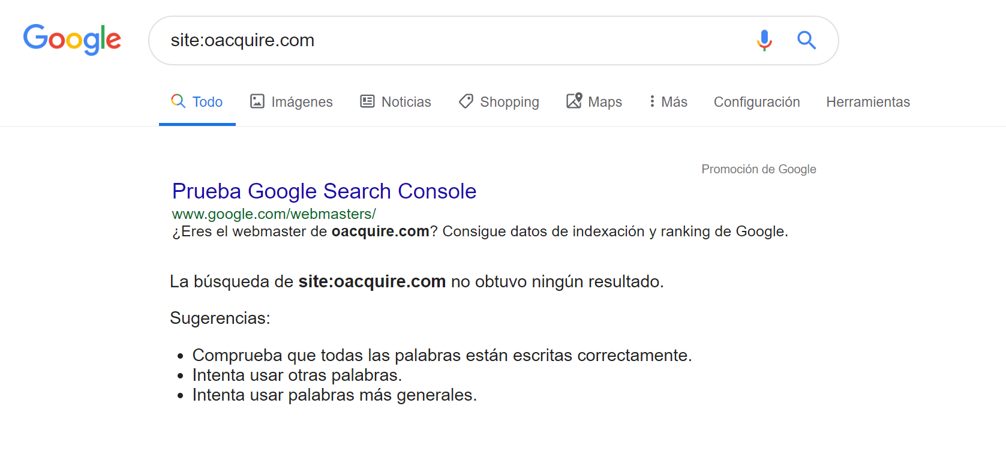Click the Todo magnifier icon
The image size is (1006, 463).
(178, 101)
